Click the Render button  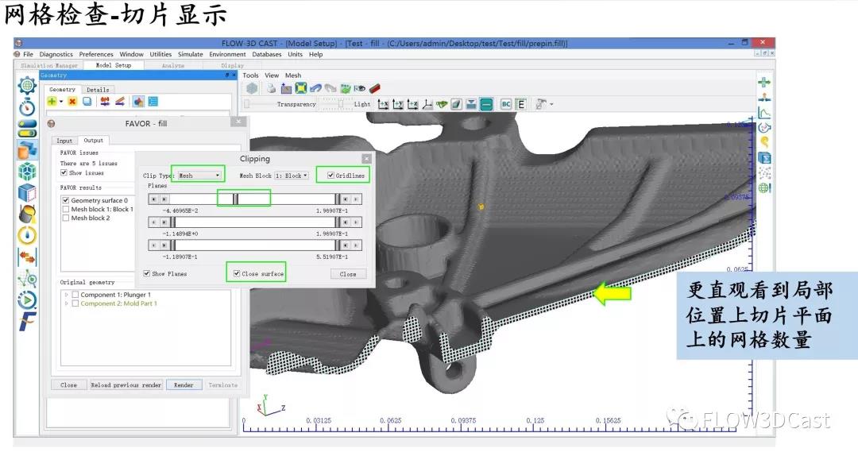pos(184,385)
